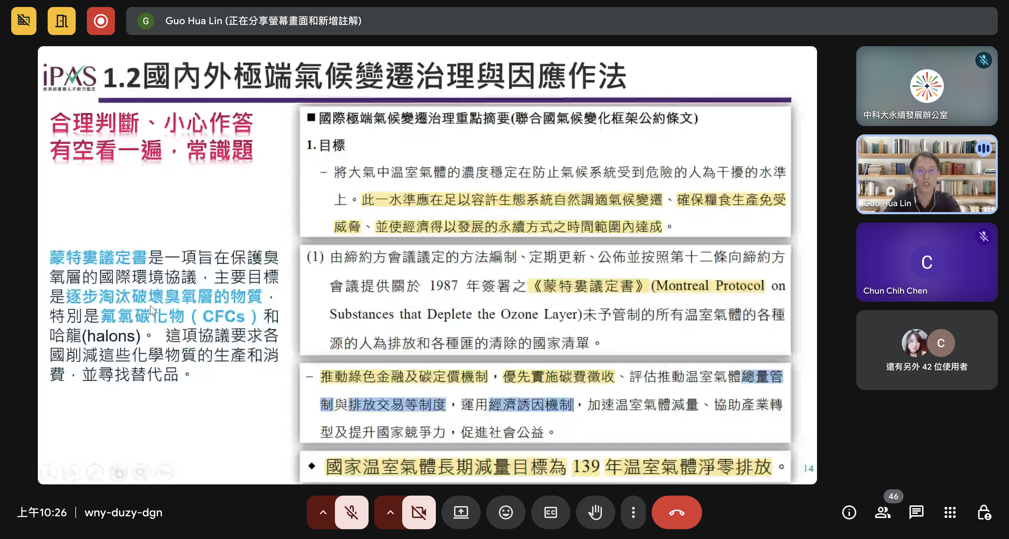The width and height of the screenshot is (1009, 539).
Task: Turn on the camera
Action: (x=419, y=512)
